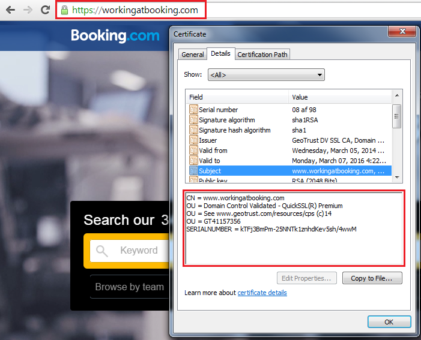Click the Signature algorithm row icon

click(193, 119)
